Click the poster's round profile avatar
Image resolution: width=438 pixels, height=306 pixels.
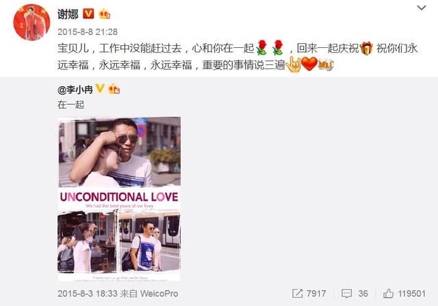coord(31,23)
